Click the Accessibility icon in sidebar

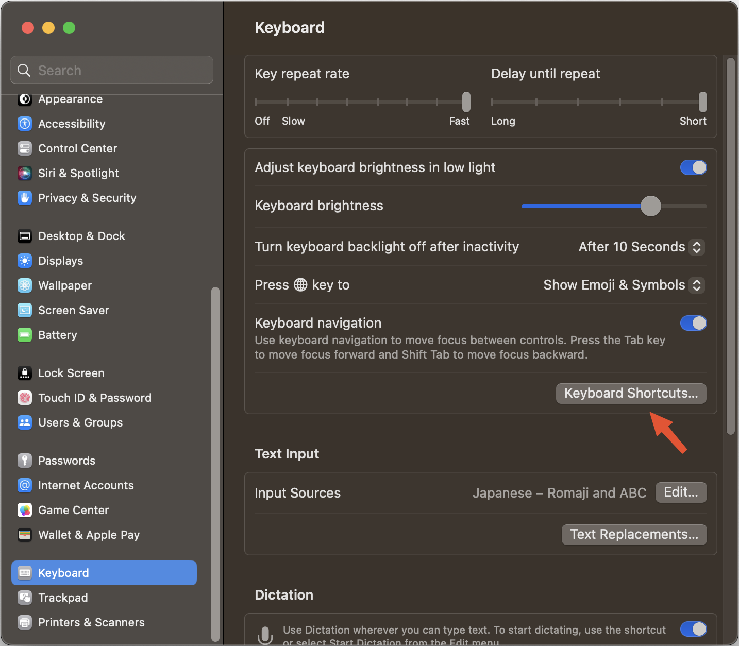[x=25, y=124]
